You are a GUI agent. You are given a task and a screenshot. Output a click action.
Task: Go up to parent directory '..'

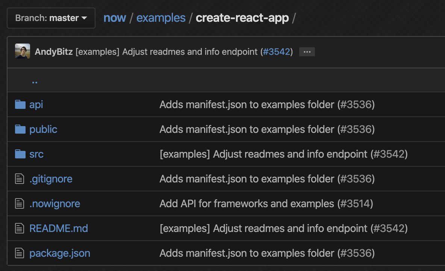point(35,82)
